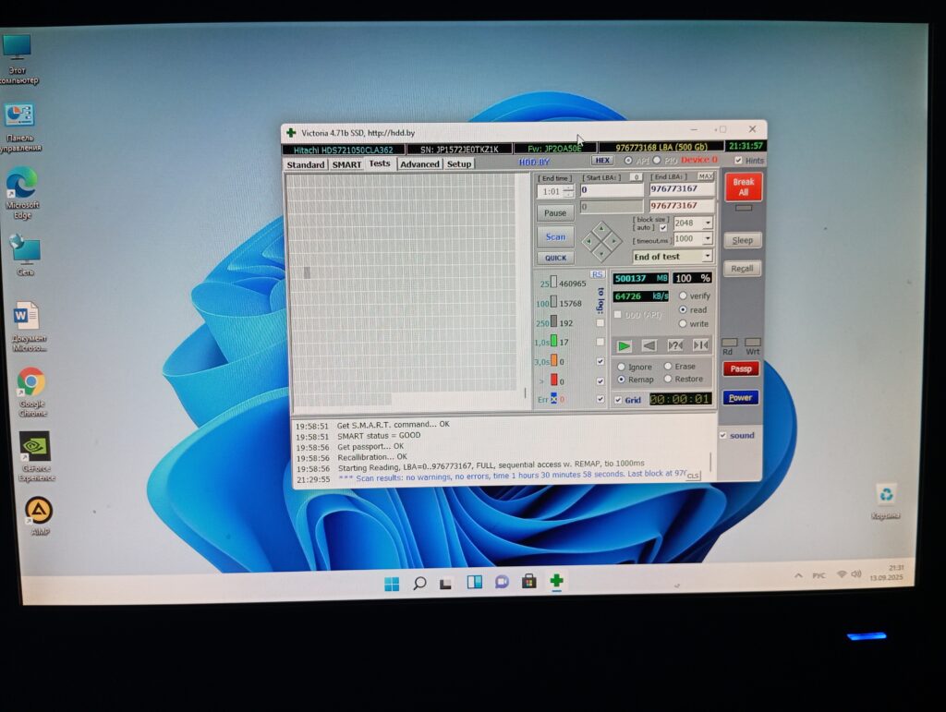Reset Start LBA with the 0 button
Viewport: 946px width, 712px height.
click(x=636, y=177)
